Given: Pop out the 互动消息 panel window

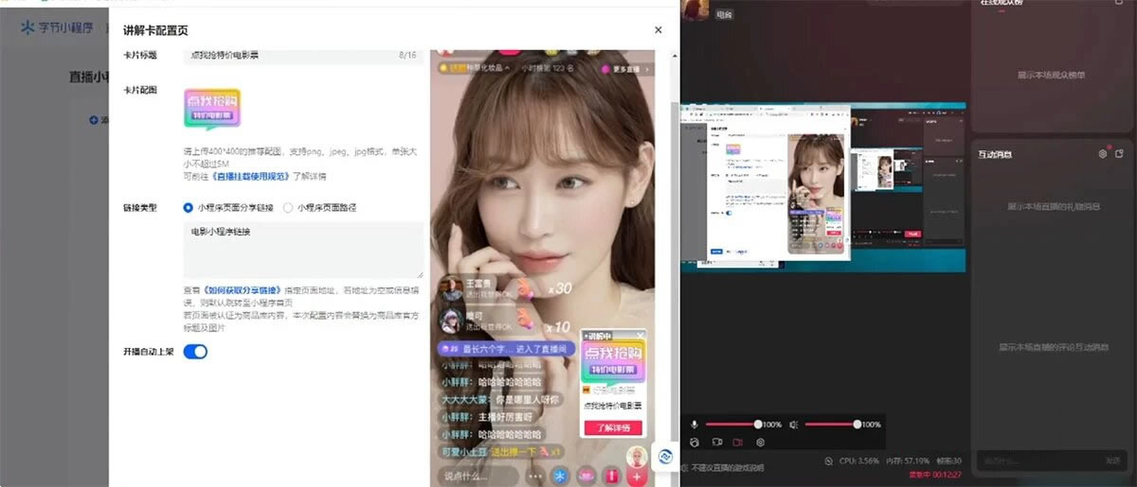Looking at the screenshot, I should coord(1119,153).
